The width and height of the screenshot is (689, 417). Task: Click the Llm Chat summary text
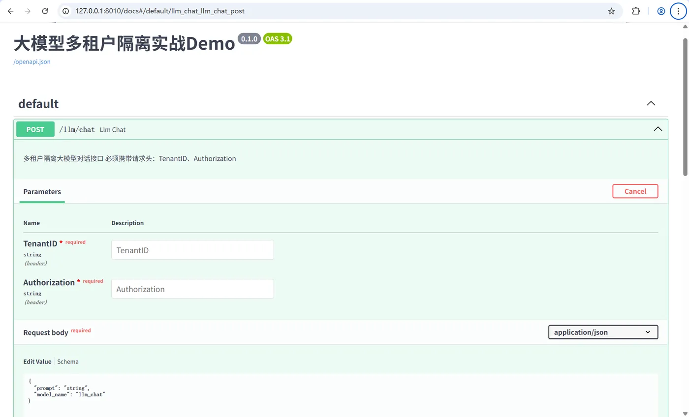pyautogui.click(x=113, y=130)
